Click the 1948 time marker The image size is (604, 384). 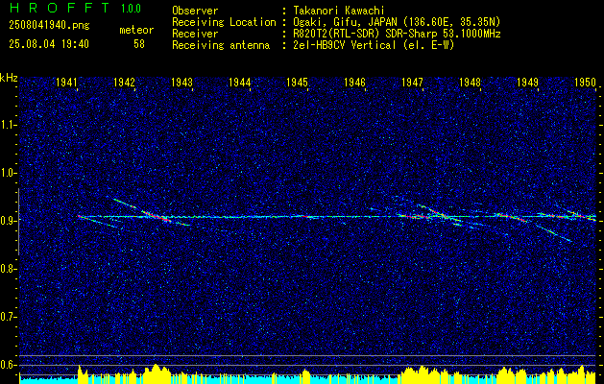[470, 82]
